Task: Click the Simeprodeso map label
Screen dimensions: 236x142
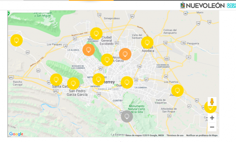Action: [x=112, y=18]
